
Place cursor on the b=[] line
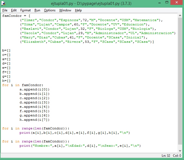pyautogui.click(x=6, y=50)
